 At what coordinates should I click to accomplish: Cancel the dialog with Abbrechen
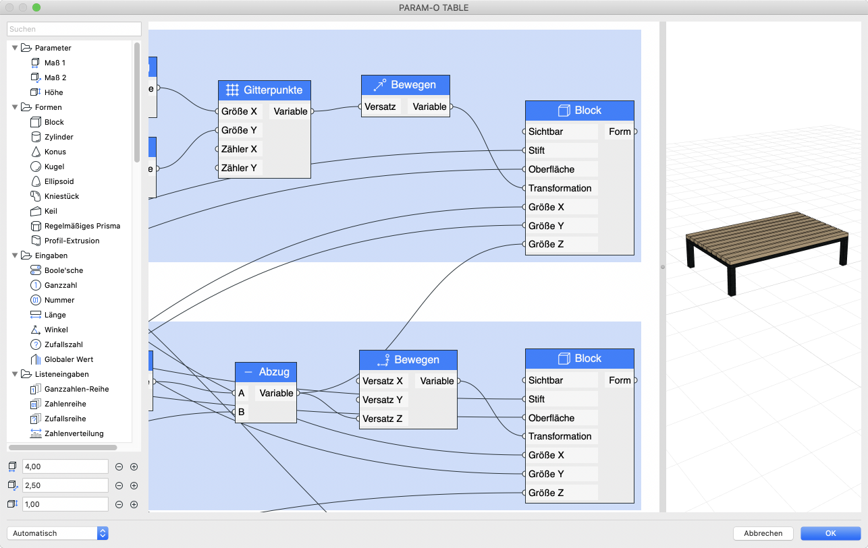point(763,533)
